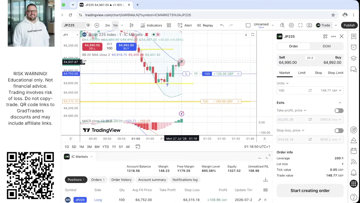360x203 pixels.
Task: Undo last chart action
Action: [x=222, y=25]
